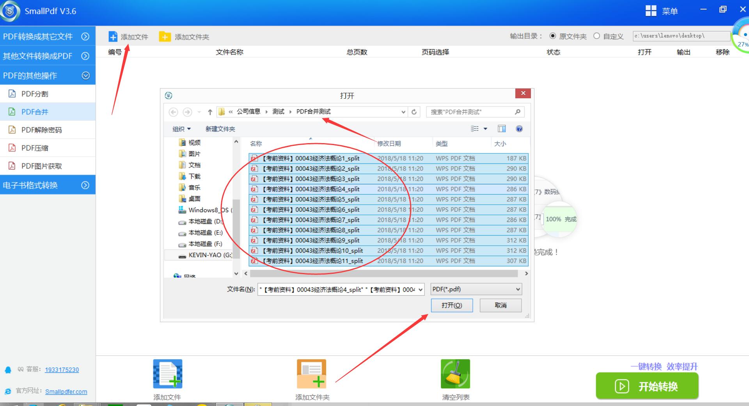749x406 pixels.
Task: Click the up-one-level arrow in dialog
Action: pyautogui.click(x=210, y=112)
